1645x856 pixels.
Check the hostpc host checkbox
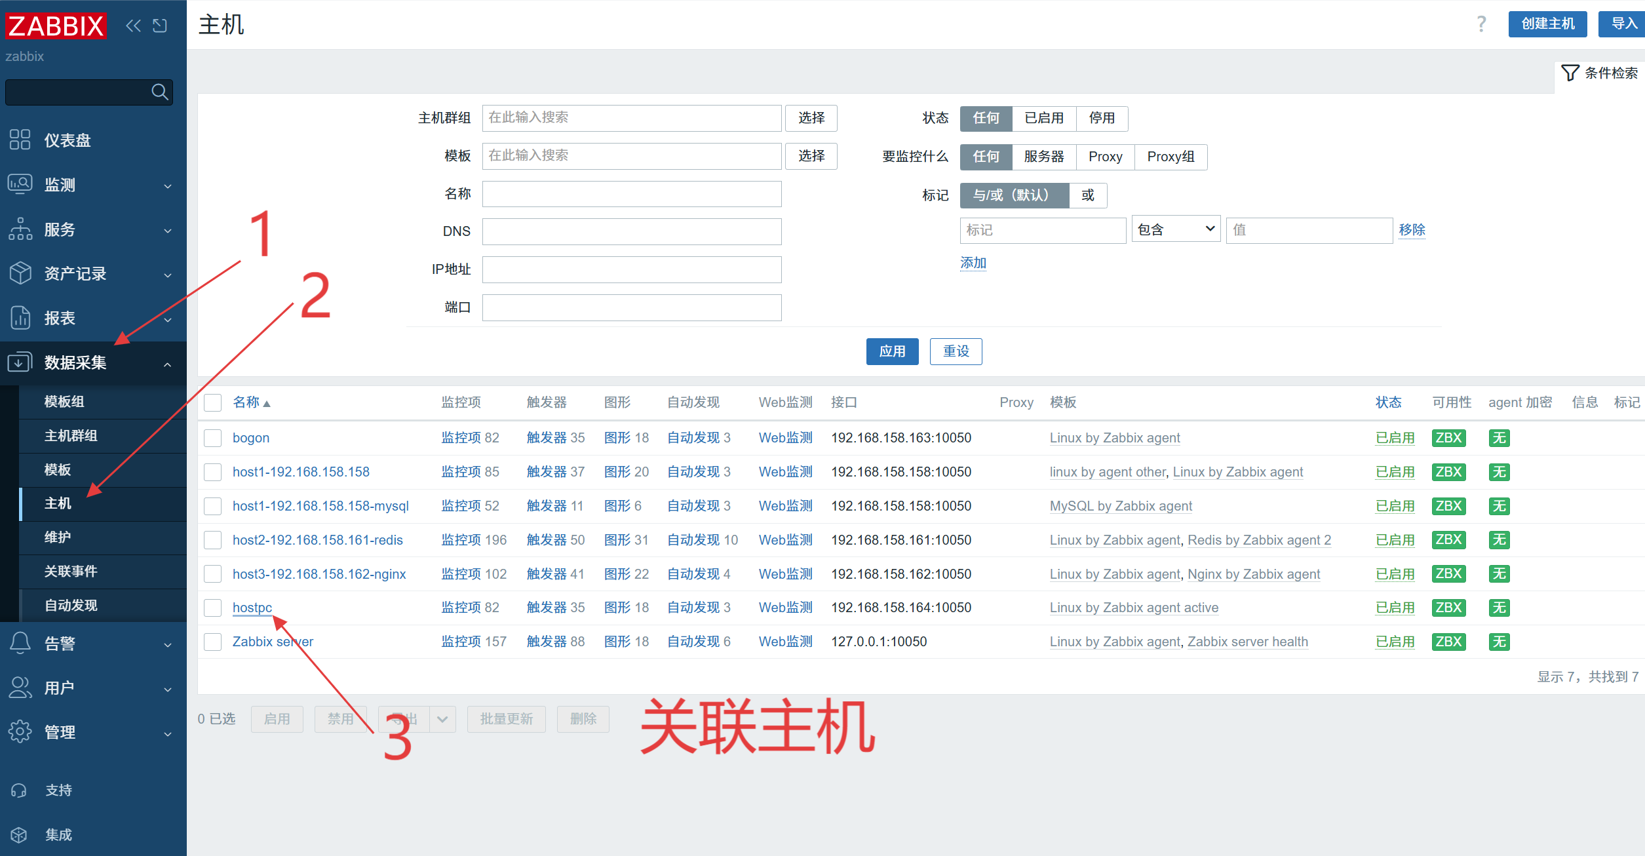tap(212, 608)
